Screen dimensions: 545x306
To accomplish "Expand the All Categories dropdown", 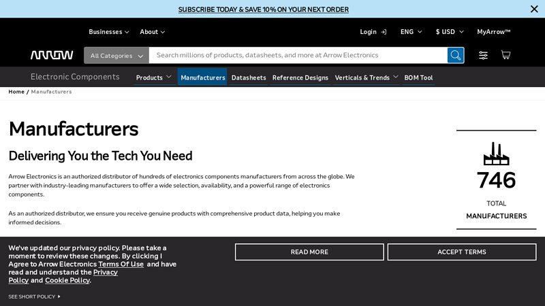I will coord(116,56).
